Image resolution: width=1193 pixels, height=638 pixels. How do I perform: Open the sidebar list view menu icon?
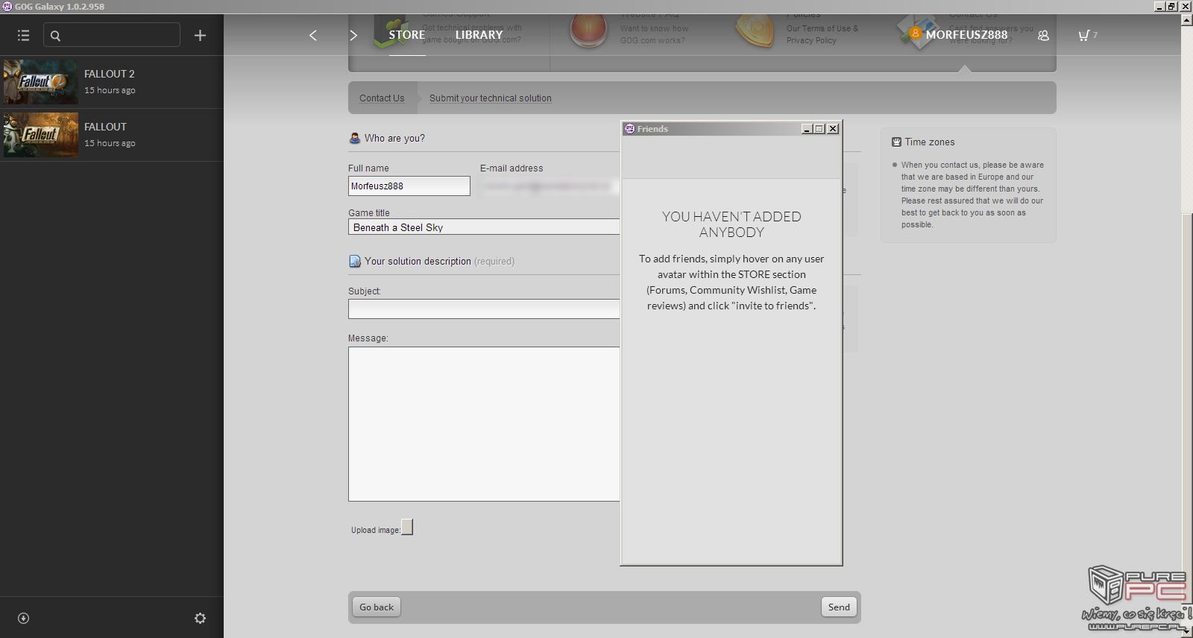[23, 35]
